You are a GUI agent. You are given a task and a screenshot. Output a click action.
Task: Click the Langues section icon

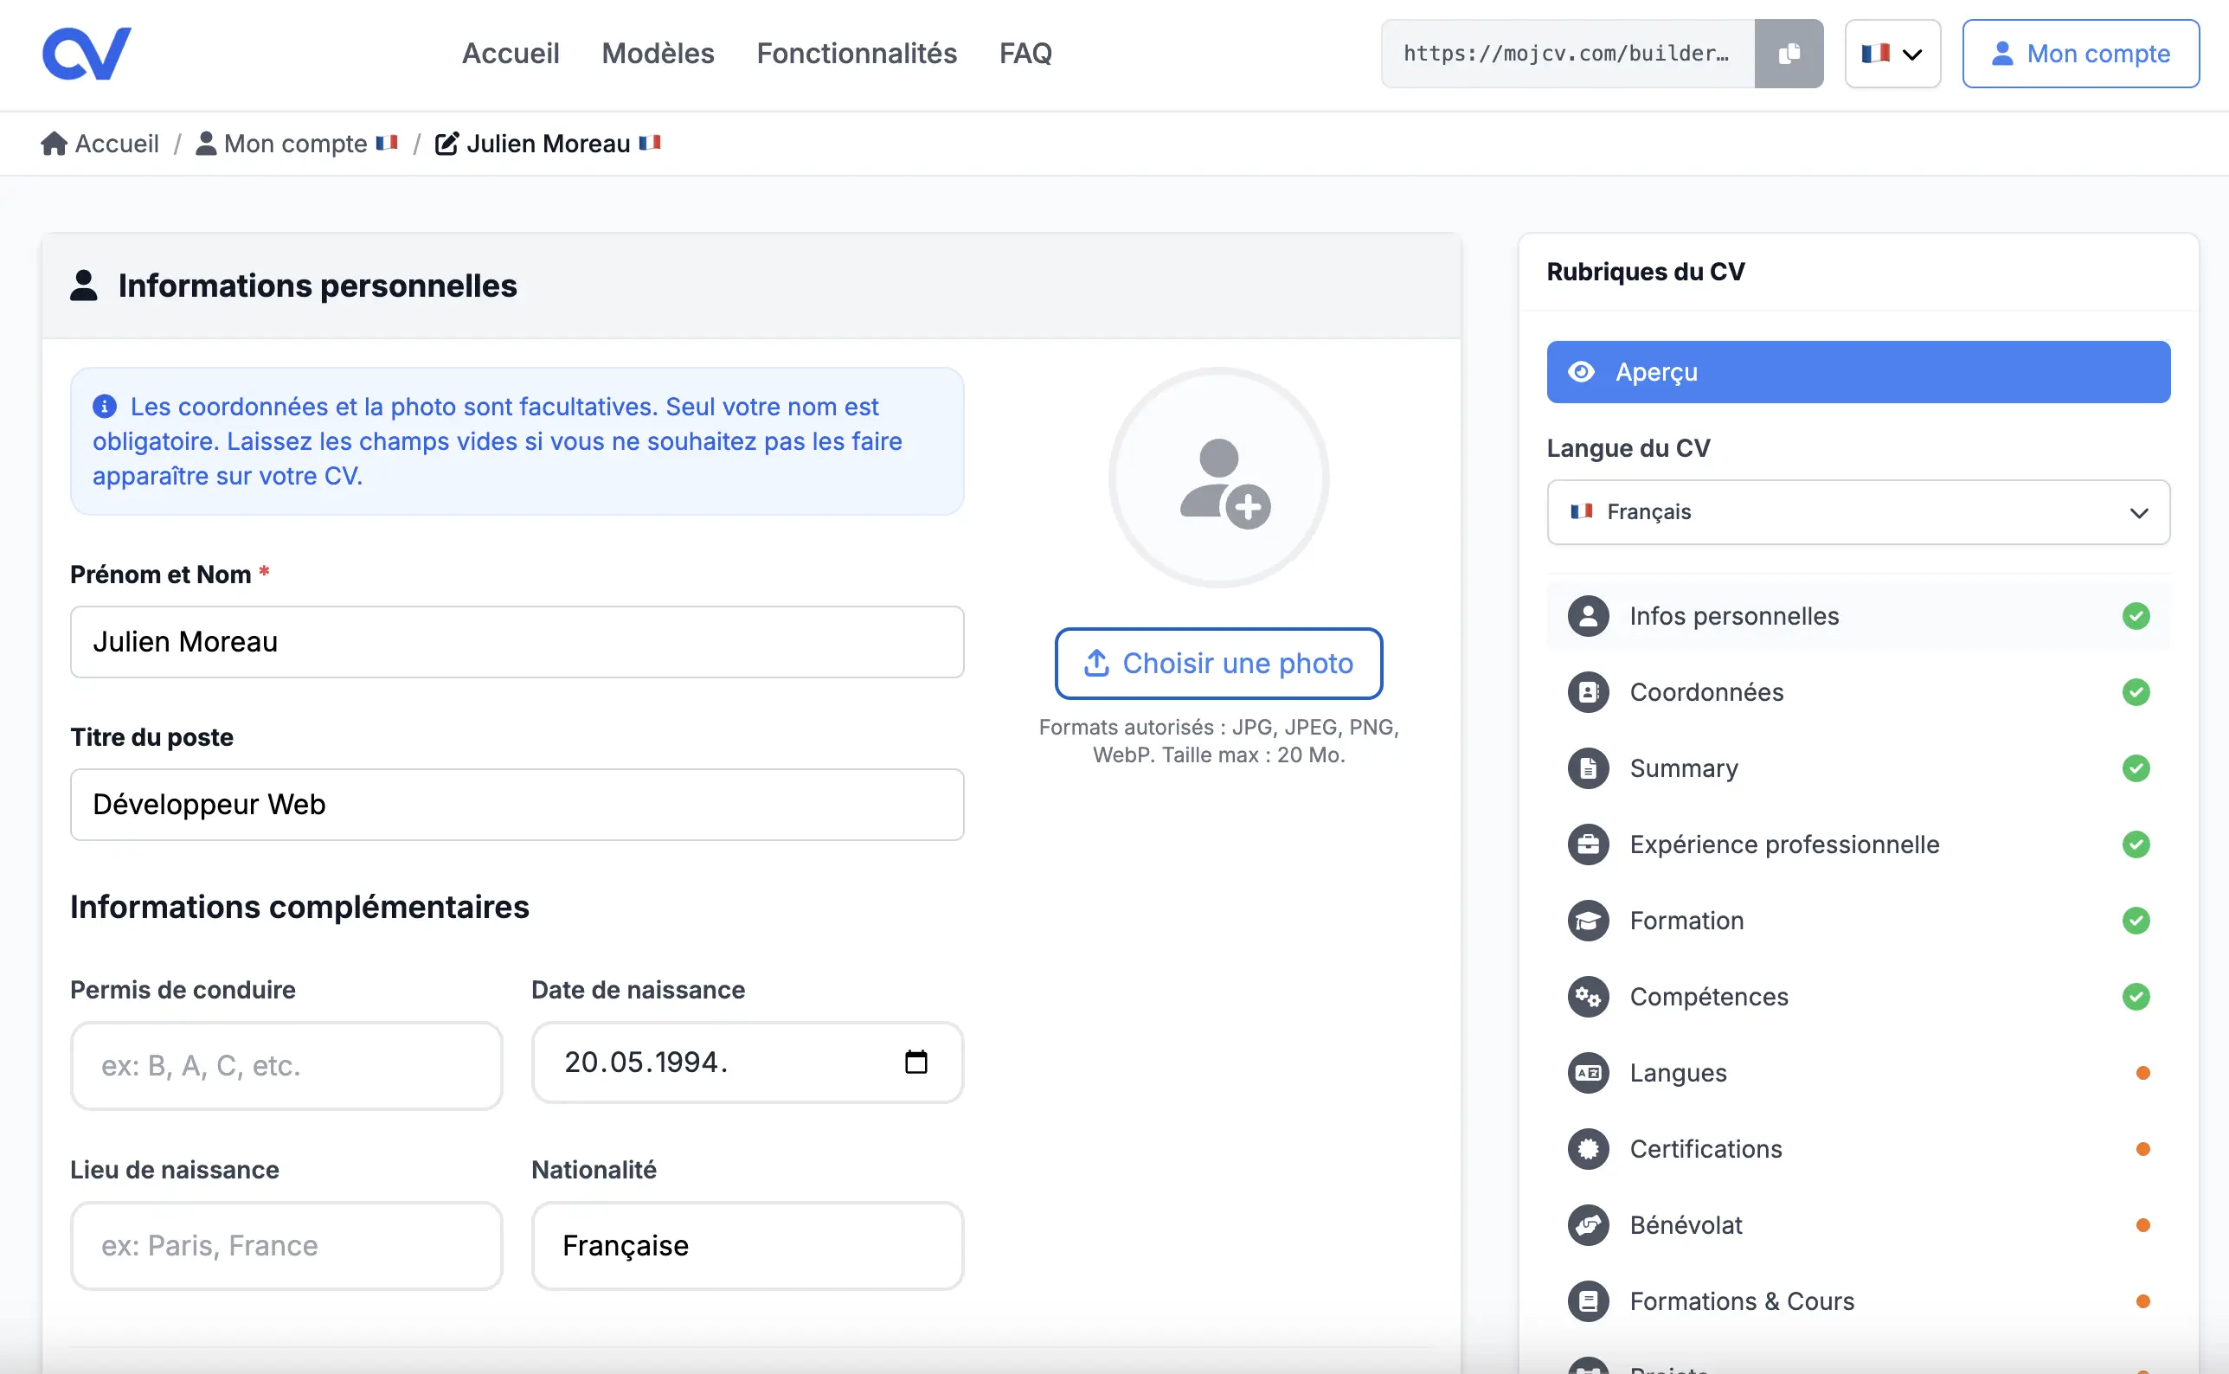(1588, 1072)
